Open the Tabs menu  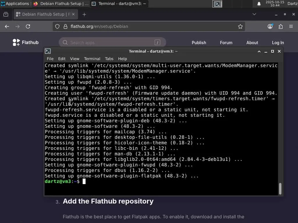(109, 59)
